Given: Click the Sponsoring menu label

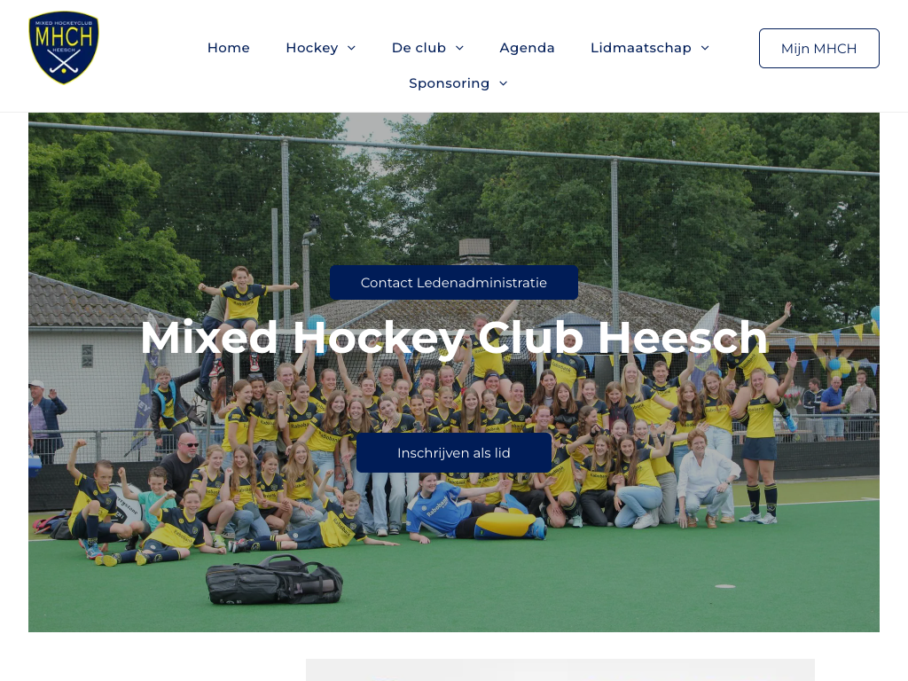Looking at the screenshot, I should pyautogui.click(x=450, y=83).
